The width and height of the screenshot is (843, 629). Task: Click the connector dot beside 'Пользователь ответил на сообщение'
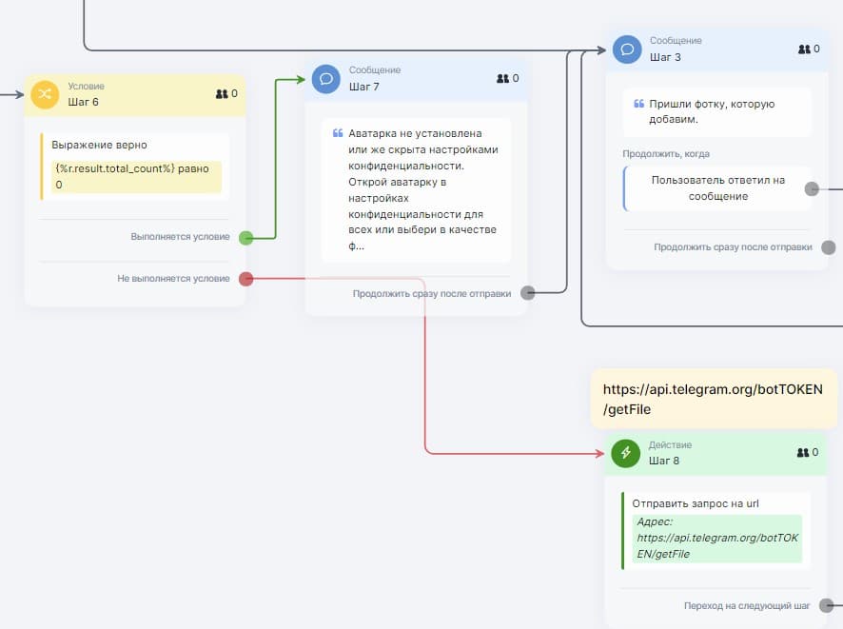click(x=812, y=188)
